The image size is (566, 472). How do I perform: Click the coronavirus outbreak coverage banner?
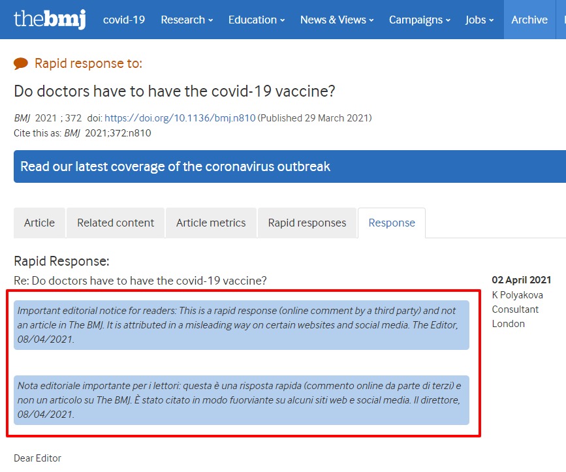290,166
